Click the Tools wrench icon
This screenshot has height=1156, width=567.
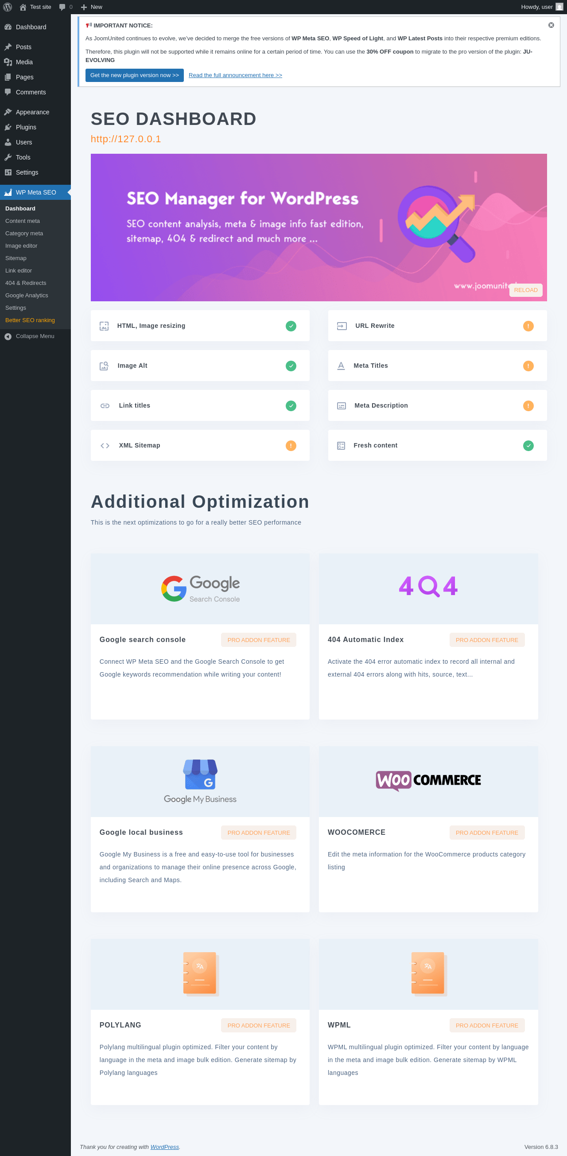click(x=8, y=157)
